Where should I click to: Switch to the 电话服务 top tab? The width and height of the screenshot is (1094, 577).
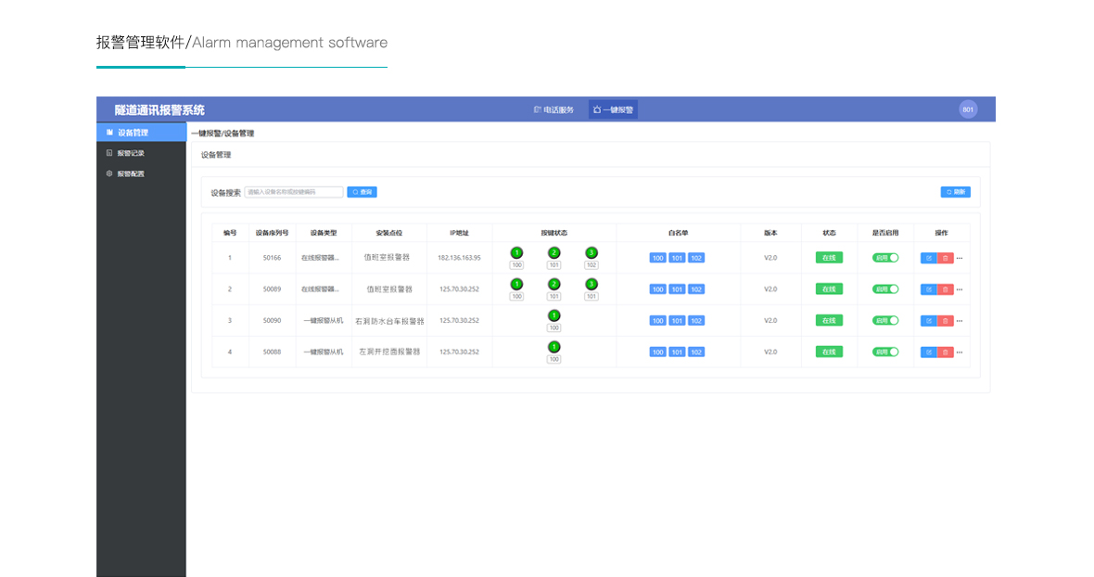554,109
